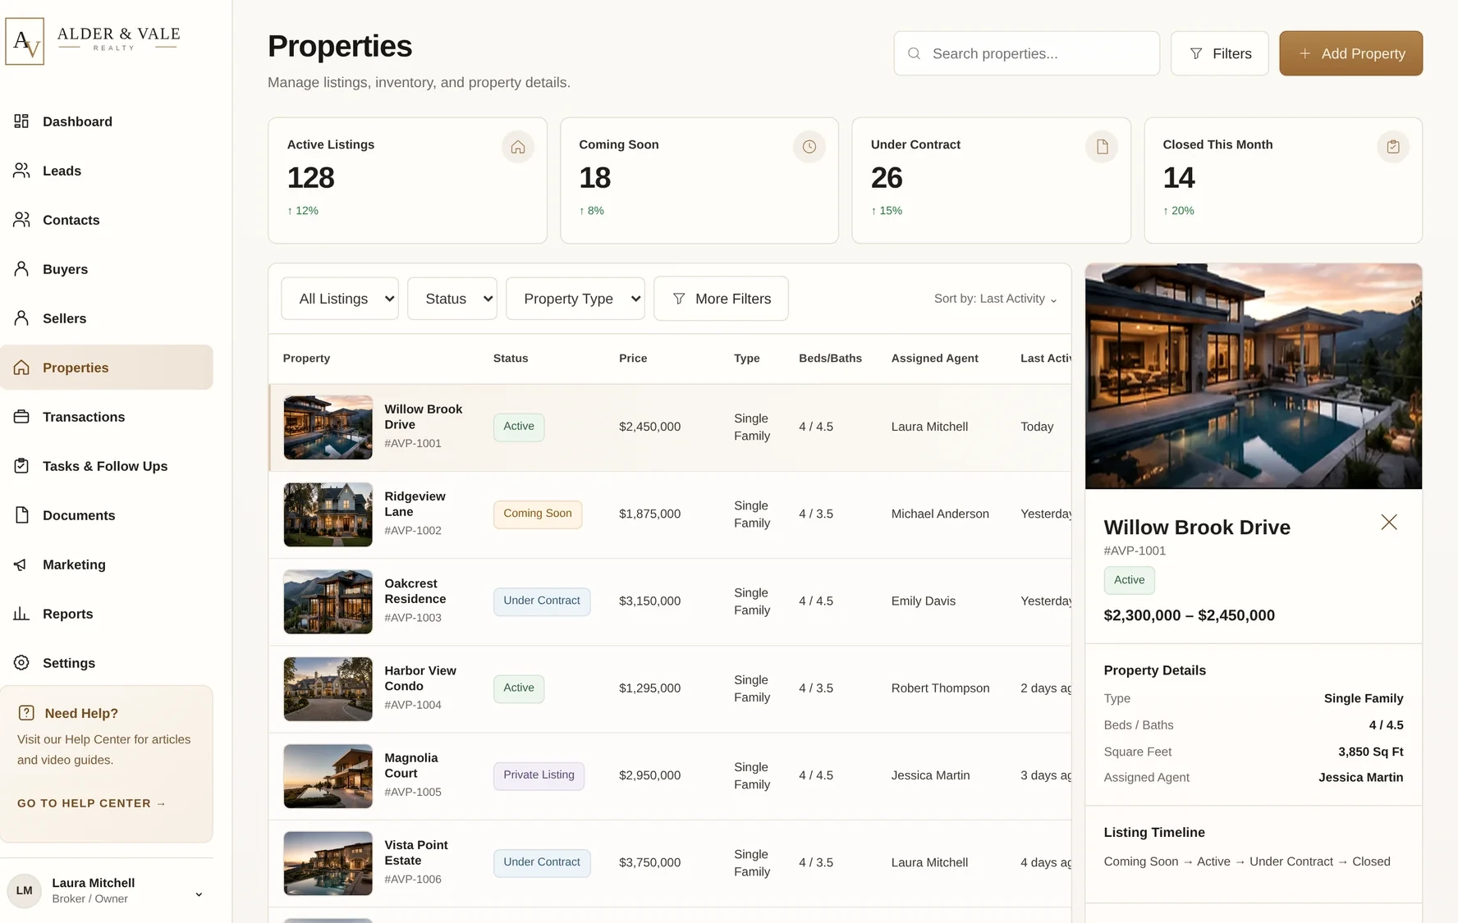This screenshot has width=1458, height=923.
Task: Click the clipboard icon on Closed This Month card
Action: click(x=1393, y=147)
